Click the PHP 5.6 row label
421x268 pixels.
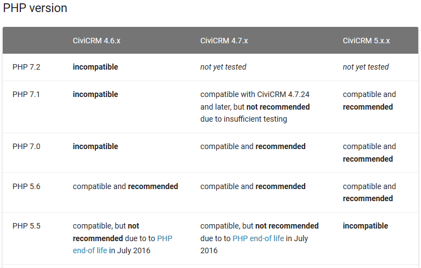(x=26, y=186)
